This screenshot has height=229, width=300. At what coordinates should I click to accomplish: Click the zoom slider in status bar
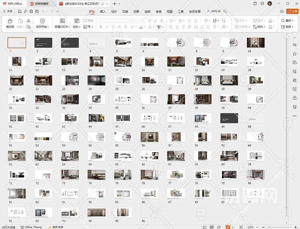[280, 227]
